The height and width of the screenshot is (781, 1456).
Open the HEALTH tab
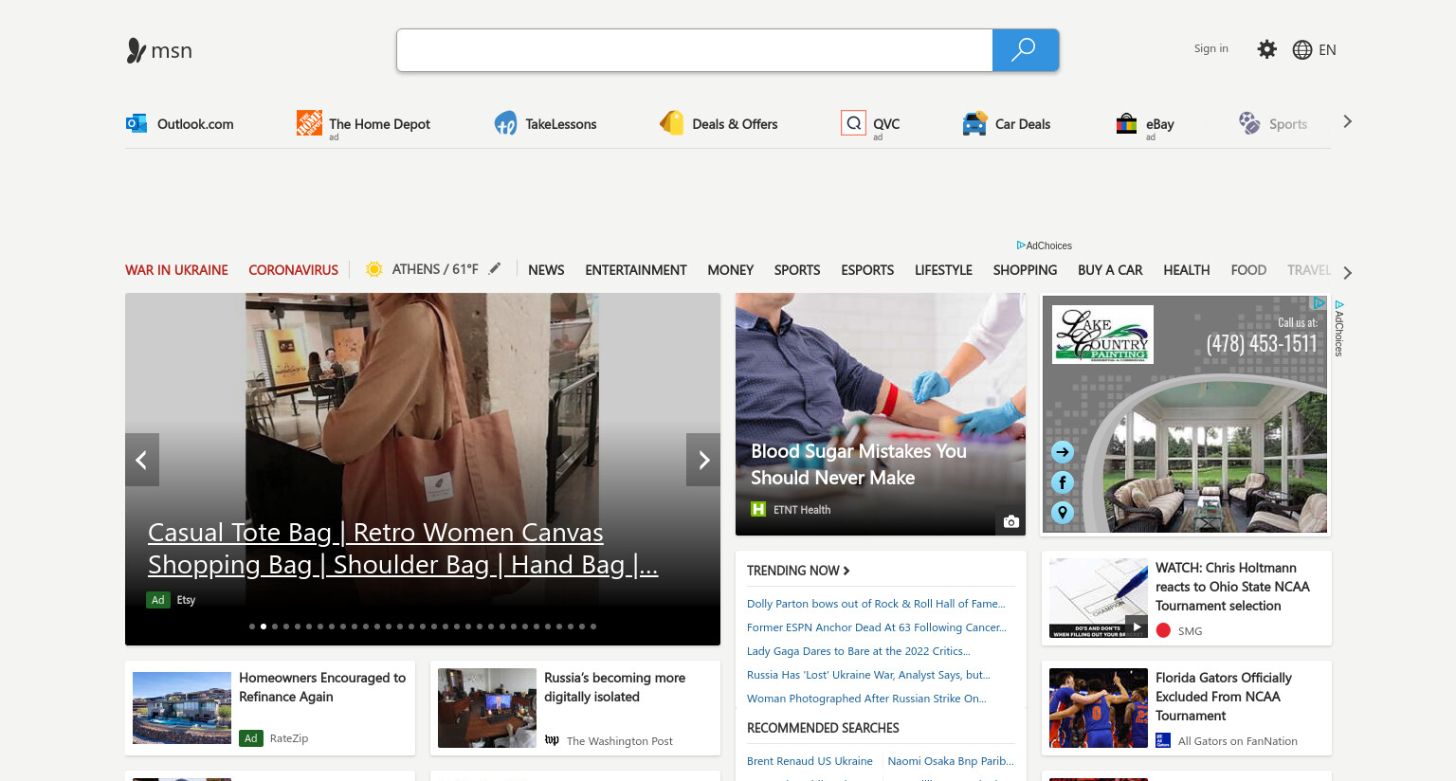coord(1186,270)
